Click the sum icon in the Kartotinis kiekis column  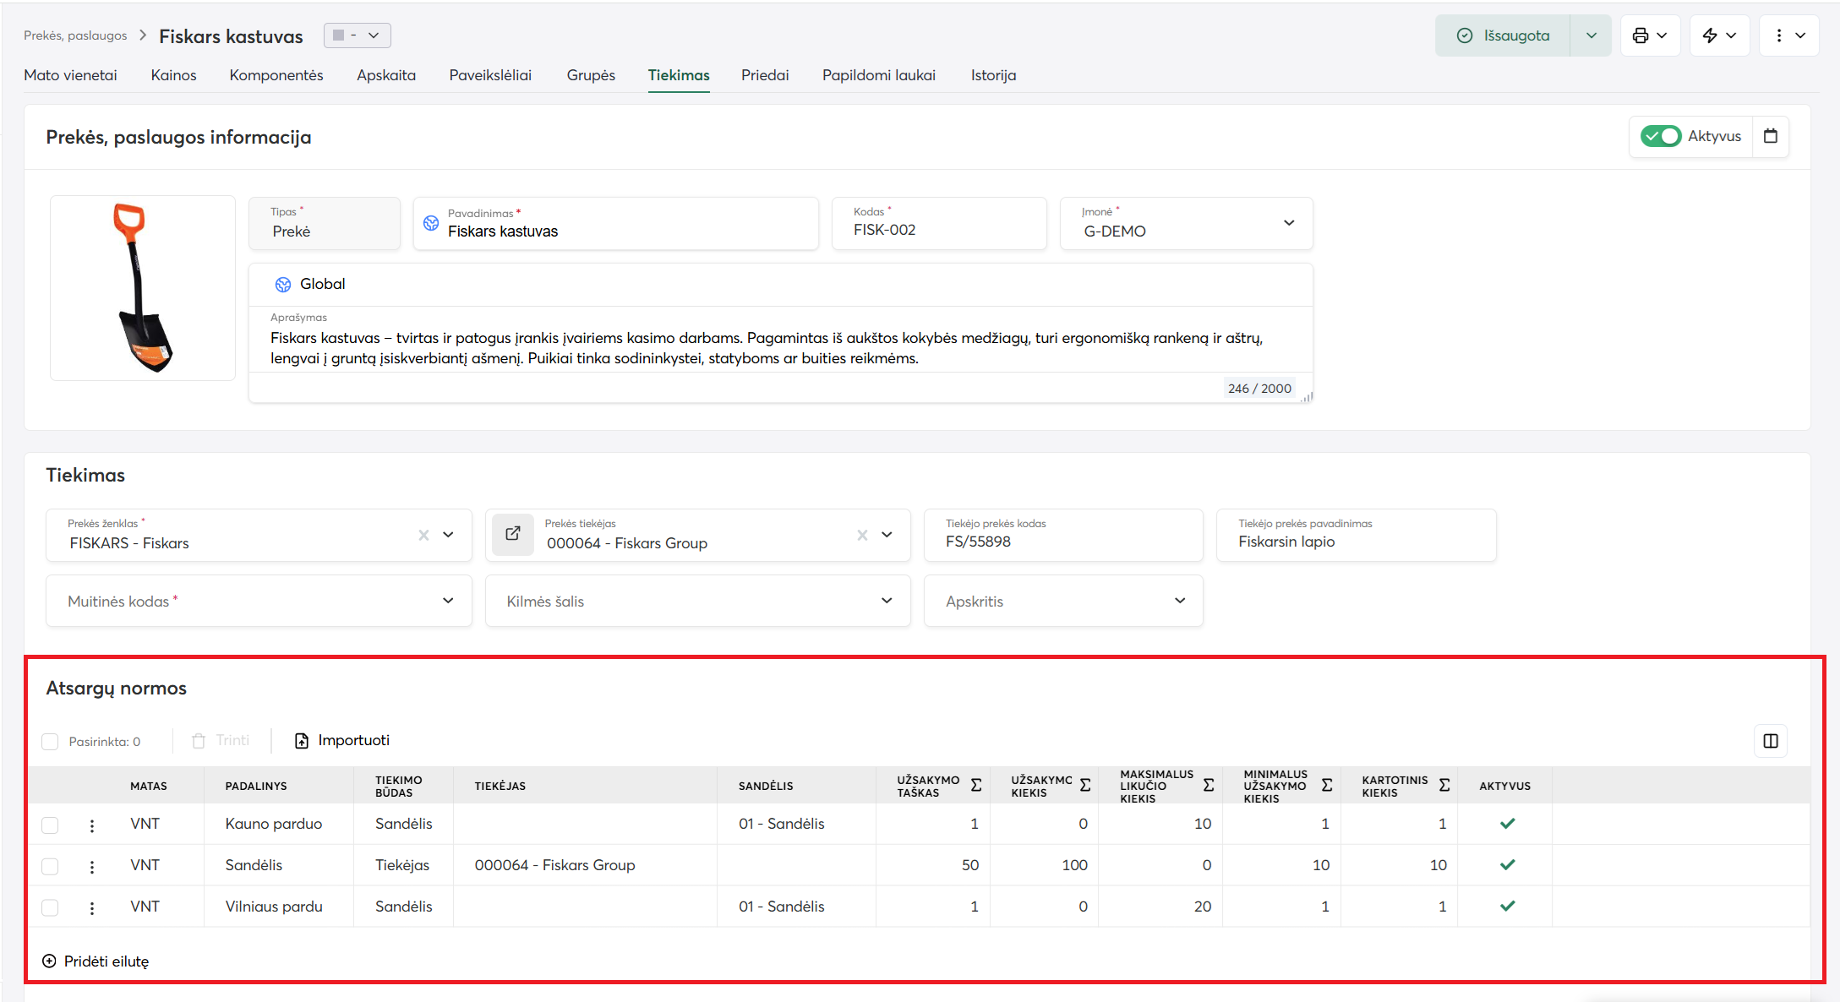pos(1444,786)
